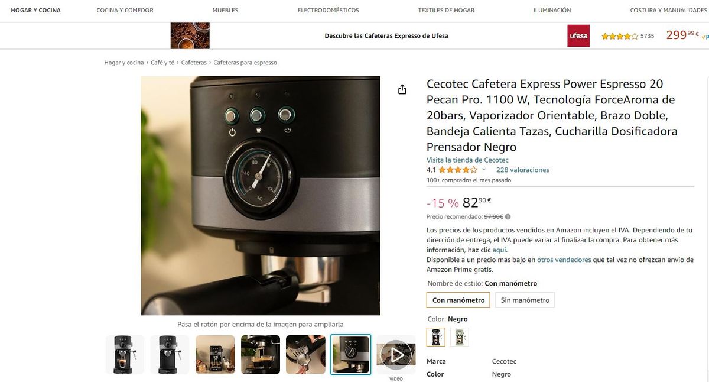
Task: Open the coffee beans banner image
Action: (x=190, y=35)
